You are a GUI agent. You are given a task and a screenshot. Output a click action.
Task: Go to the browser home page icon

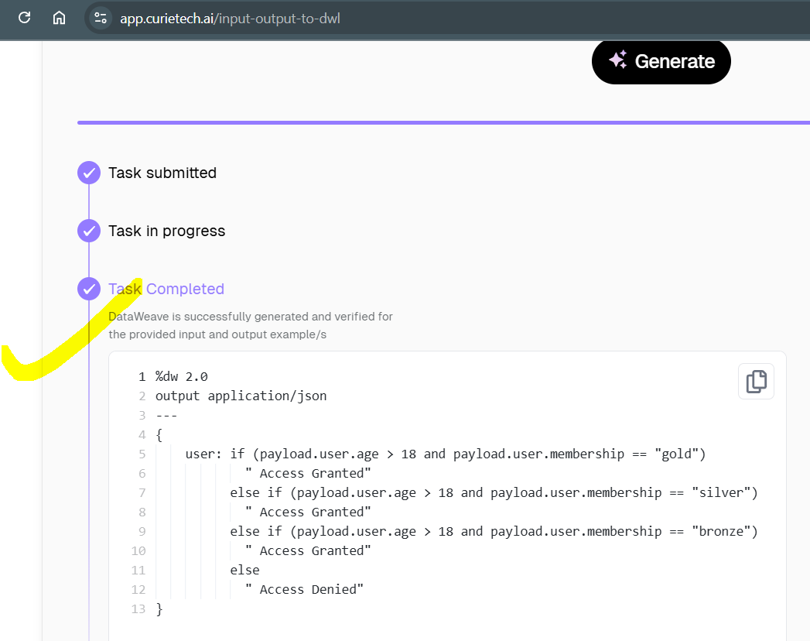click(60, 18)
